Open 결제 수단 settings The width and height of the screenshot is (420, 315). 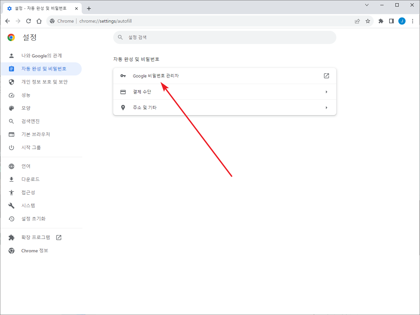coord(225,92)
